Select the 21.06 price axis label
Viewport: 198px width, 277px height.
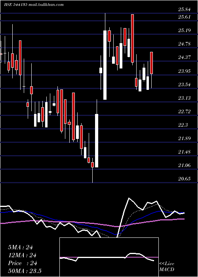[185, 165]
